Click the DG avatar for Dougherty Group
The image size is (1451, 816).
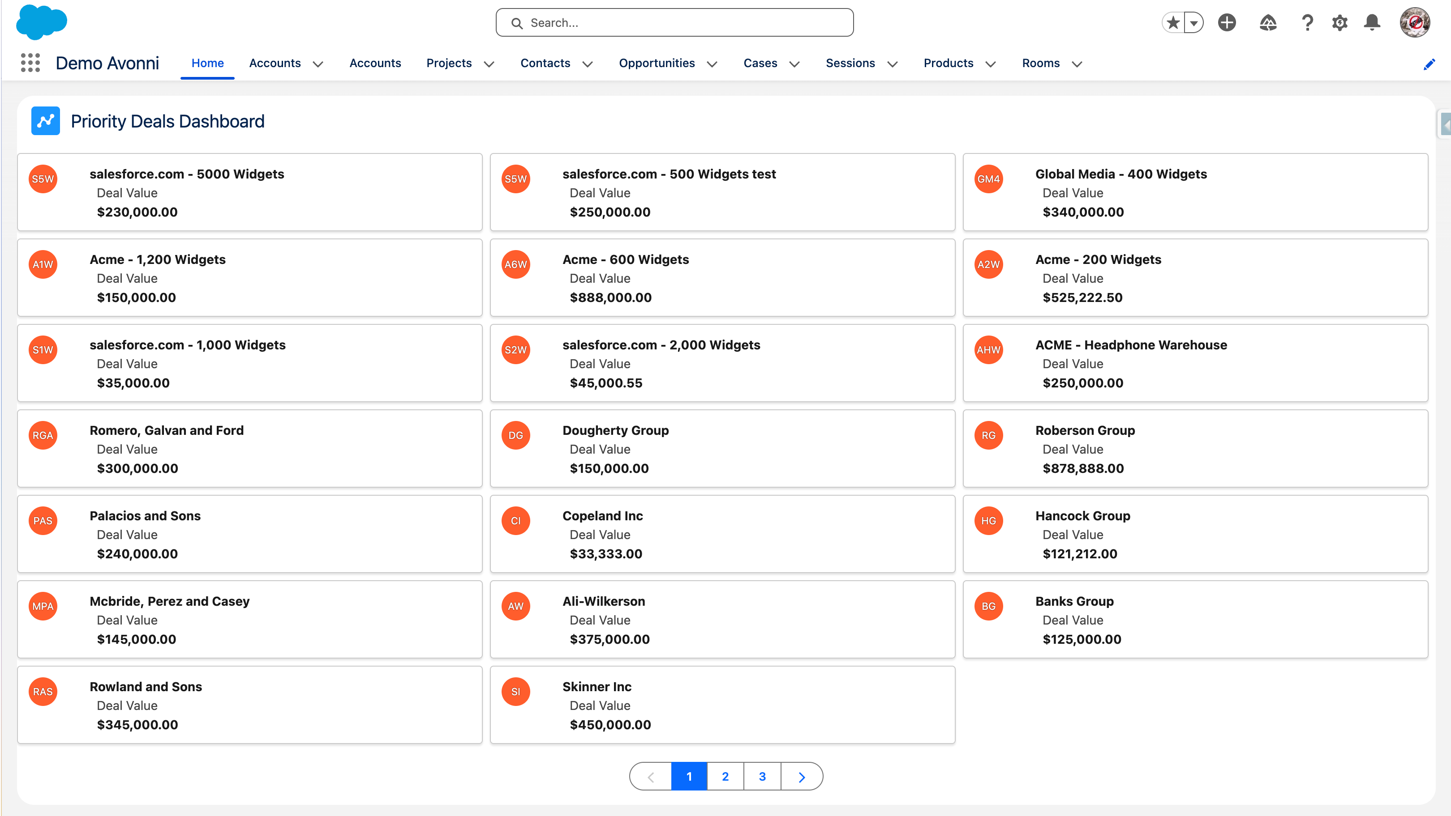pyautogui.click(x=515, y=436)
